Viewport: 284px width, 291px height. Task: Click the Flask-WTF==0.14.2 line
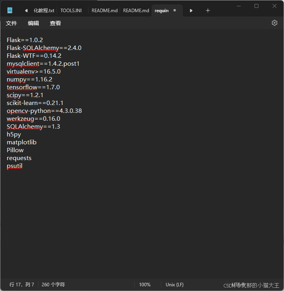coord(34,56)
